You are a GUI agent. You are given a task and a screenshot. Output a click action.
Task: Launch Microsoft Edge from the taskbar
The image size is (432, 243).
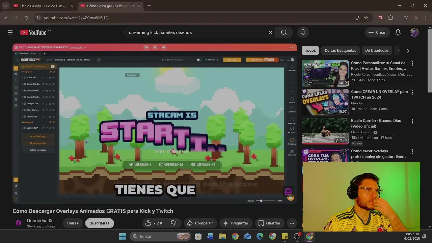point(260,236)
